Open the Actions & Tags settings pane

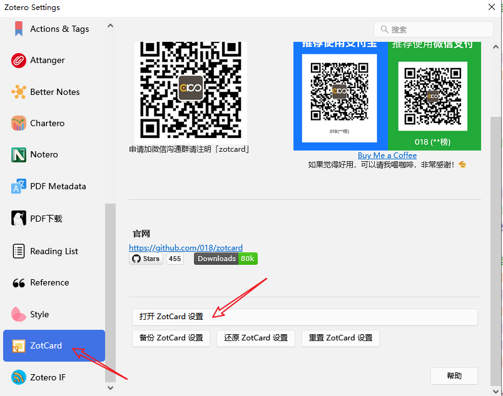pos(54,29)
